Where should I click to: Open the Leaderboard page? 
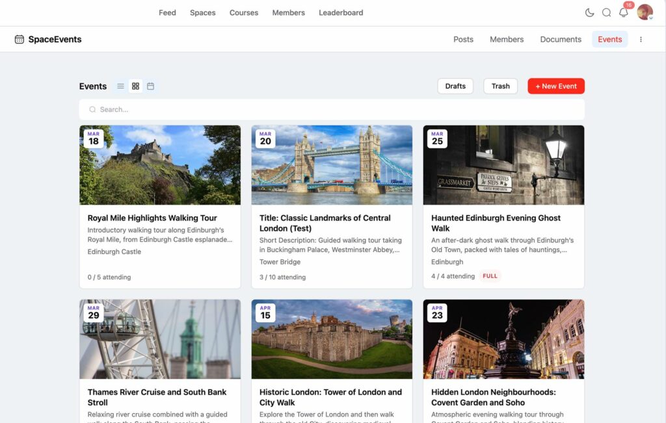[341, 12]
